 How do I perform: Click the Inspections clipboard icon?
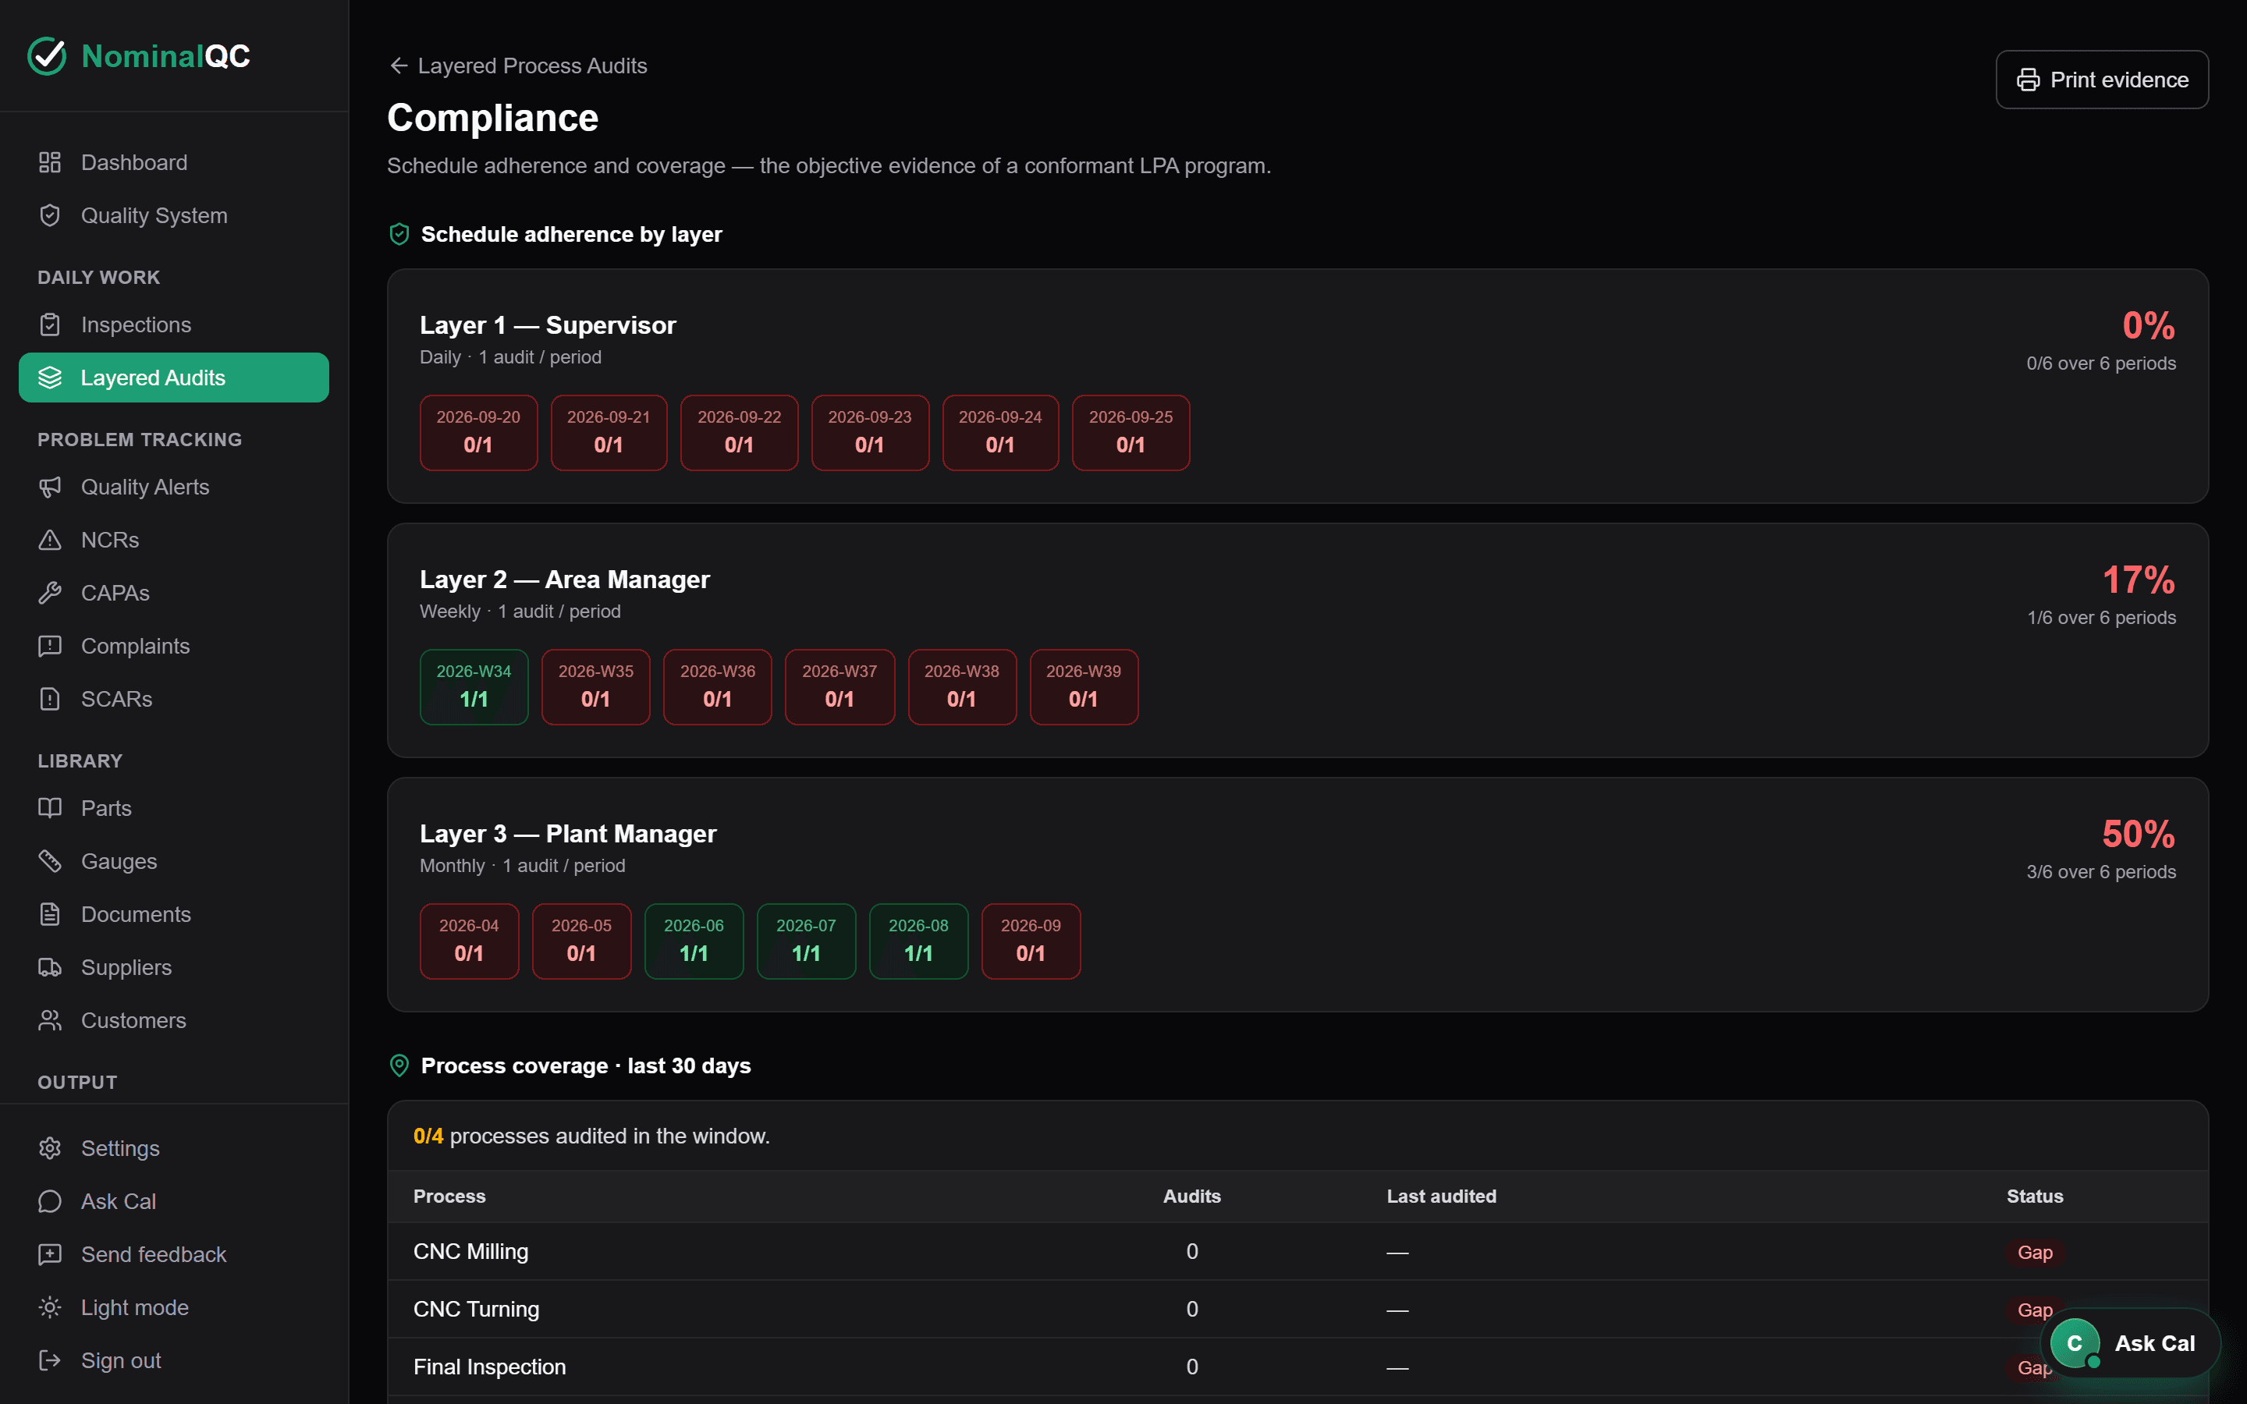pyautogui.click(x=50, y=325)
